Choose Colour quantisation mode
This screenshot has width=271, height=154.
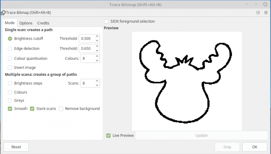pyautogui.click(x=10, y=59)
